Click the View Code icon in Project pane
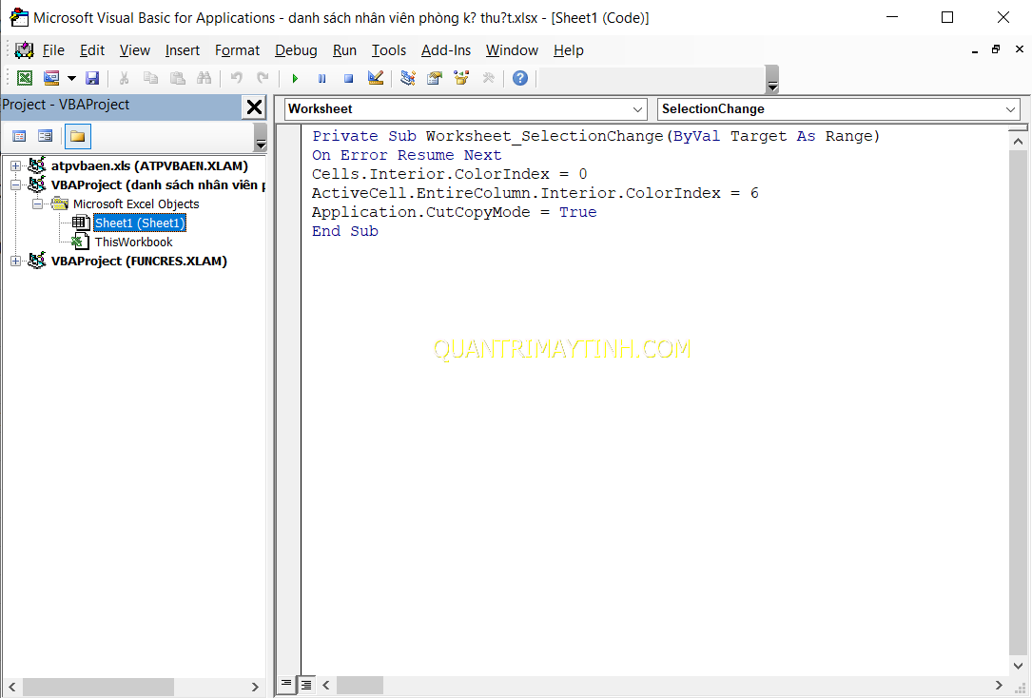This screenshot has width=1032, height=698. [x=19, y=136]
